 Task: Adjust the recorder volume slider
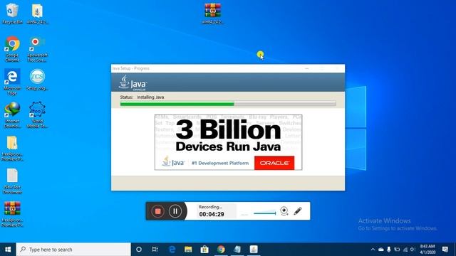264,213
